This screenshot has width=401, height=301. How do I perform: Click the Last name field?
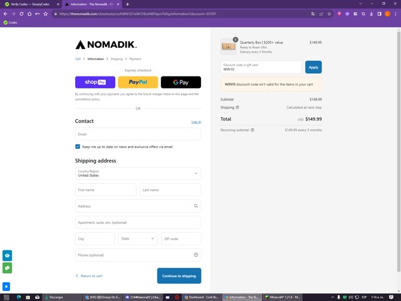click(170, 189)
